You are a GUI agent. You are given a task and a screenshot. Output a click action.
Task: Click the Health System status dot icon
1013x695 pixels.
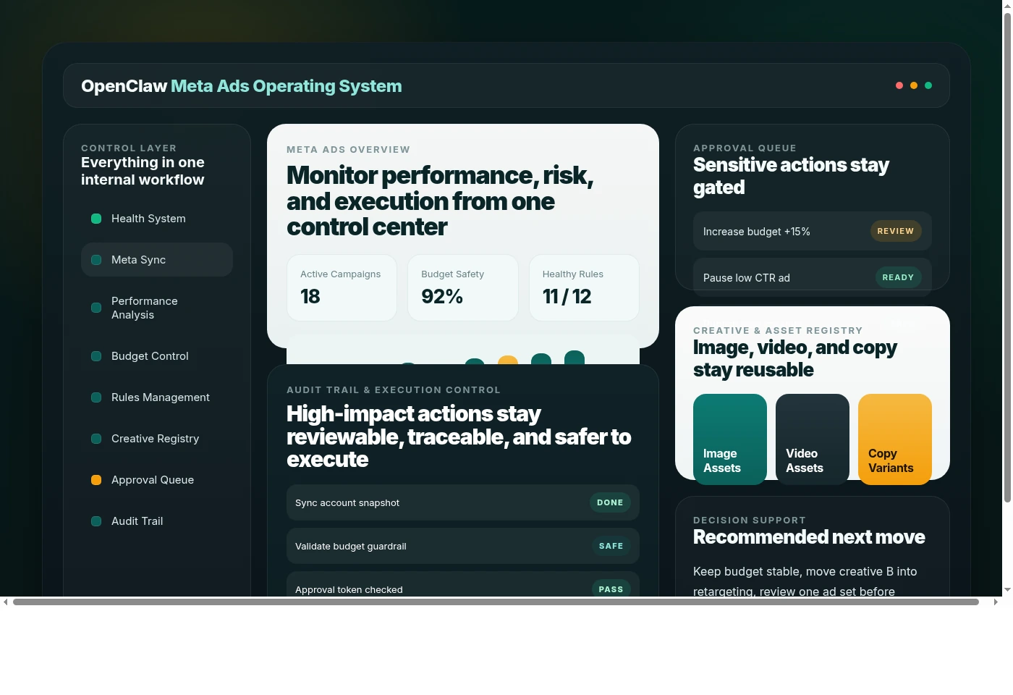(96, 218)
